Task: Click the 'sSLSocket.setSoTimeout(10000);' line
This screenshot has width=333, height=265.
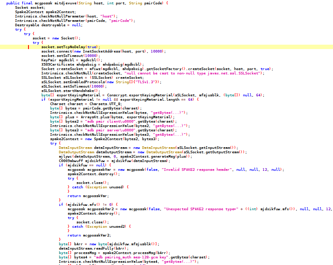Action: click(x=74, y=86)
